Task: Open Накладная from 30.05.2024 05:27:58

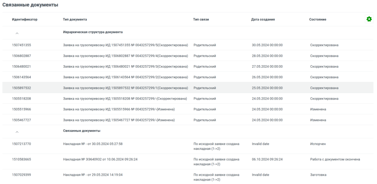Action: pos(93,144)
